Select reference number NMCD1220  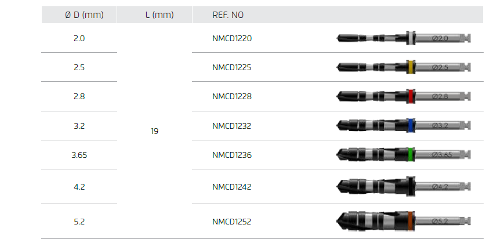232,38
